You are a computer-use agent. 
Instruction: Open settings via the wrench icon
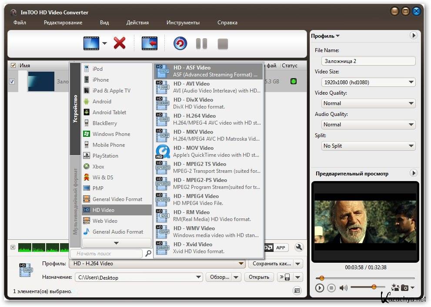tap(299, 248)
